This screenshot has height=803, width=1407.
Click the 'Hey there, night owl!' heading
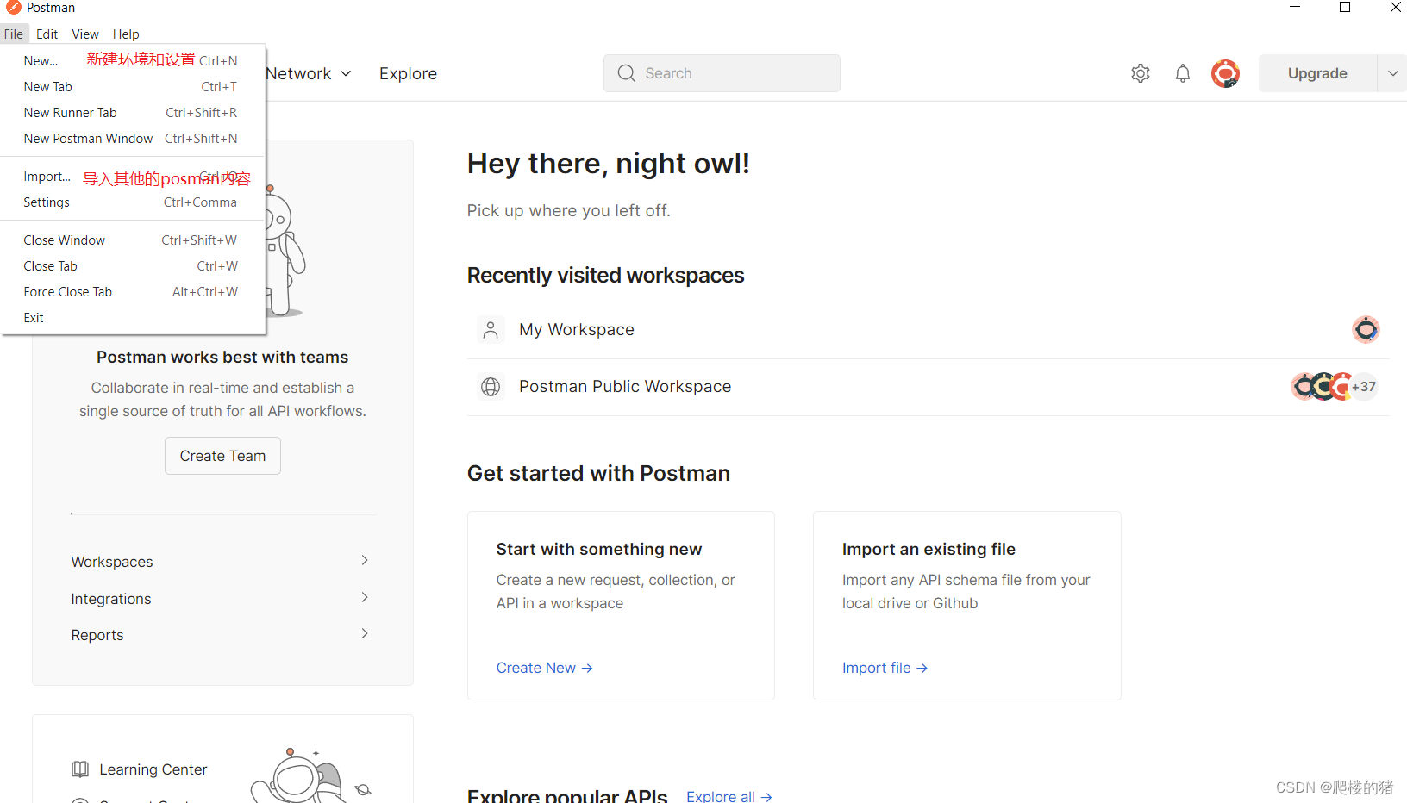coord(609,163)
